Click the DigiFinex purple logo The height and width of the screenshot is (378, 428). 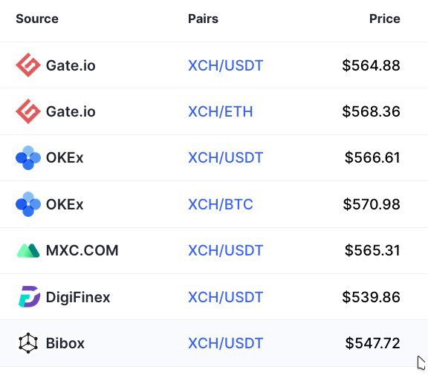[x=29, y=296]
